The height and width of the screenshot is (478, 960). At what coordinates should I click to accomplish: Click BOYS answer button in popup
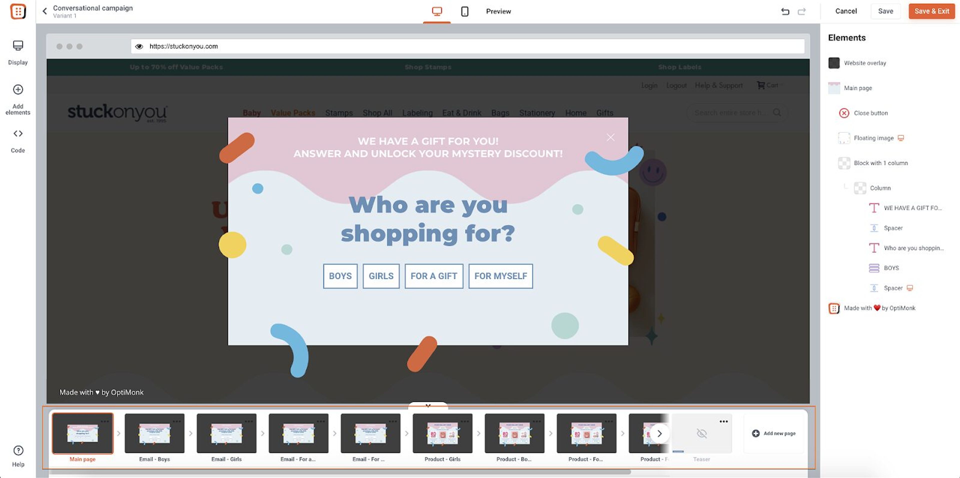[340, 276]
